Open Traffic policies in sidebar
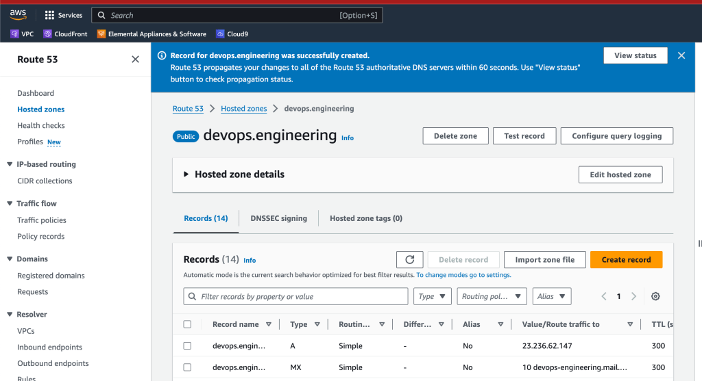 [x=42, y=220]
